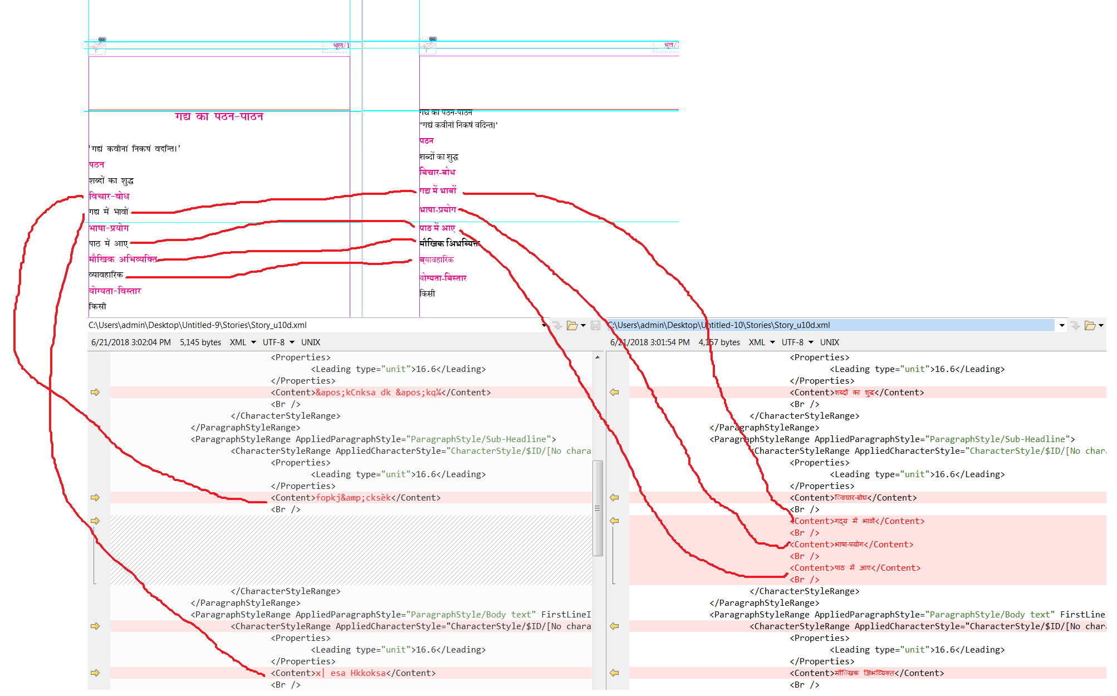Screen dimensions: 1117x696
Task: Click left pane scrollbar up arrow
Action: (598, 357)
